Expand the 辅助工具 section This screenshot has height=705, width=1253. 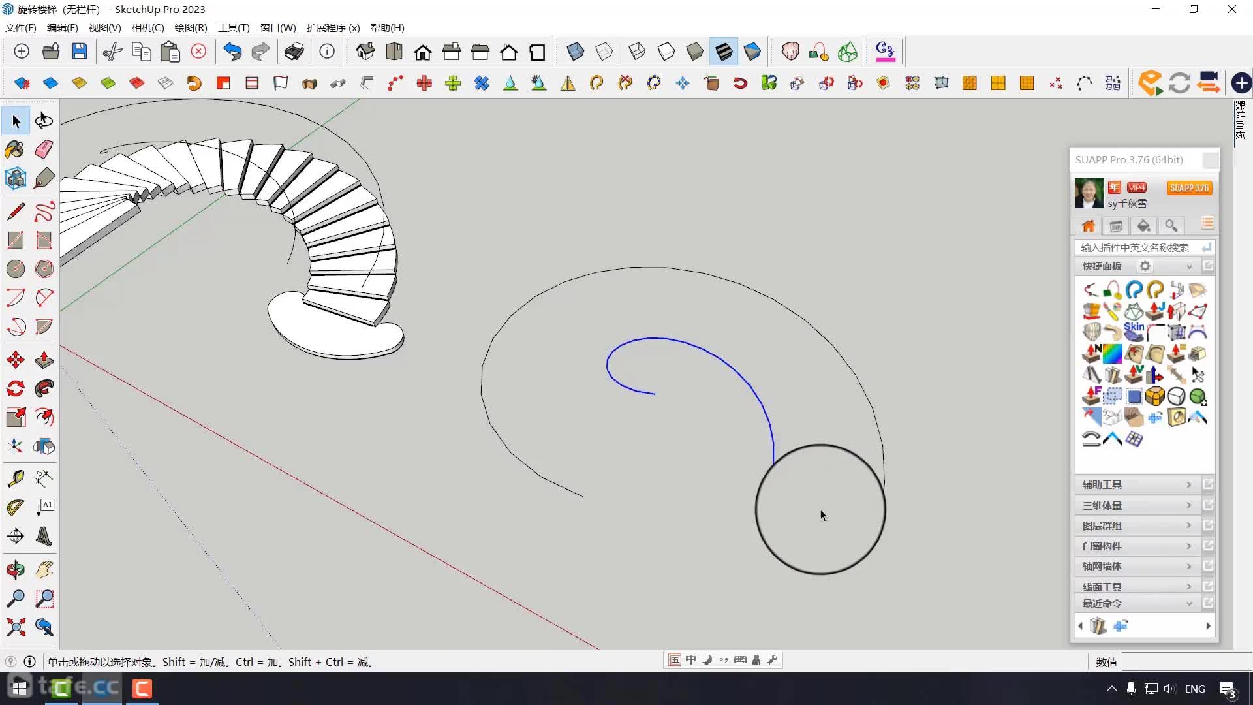pyautogui.click(x=1137, y=484)
